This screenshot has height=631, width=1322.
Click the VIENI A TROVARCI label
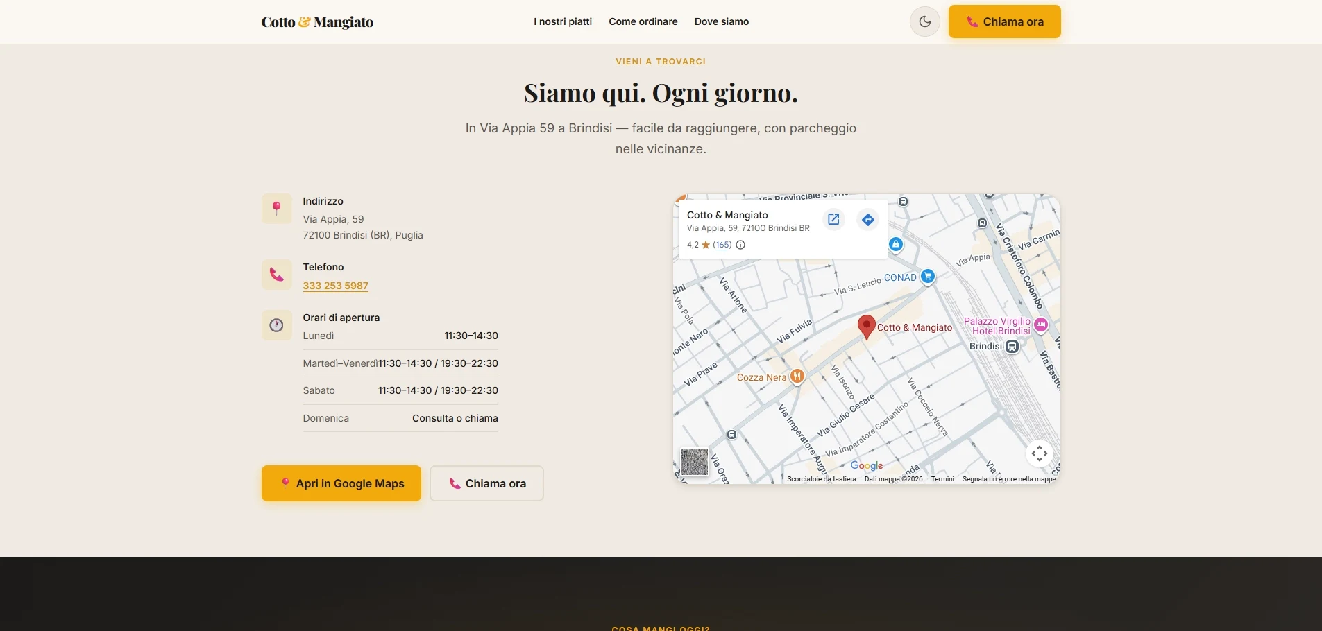click(661, 62)
